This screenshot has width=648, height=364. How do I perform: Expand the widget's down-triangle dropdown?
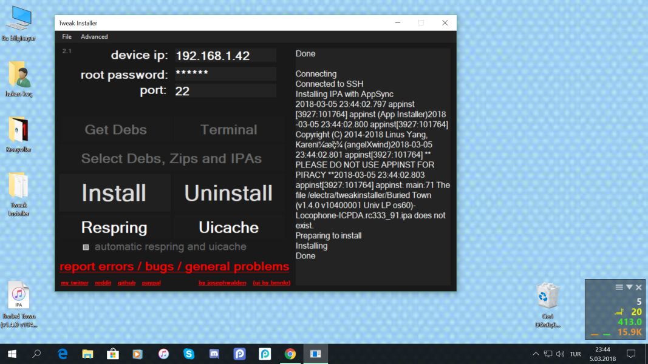tap(629, 288)
